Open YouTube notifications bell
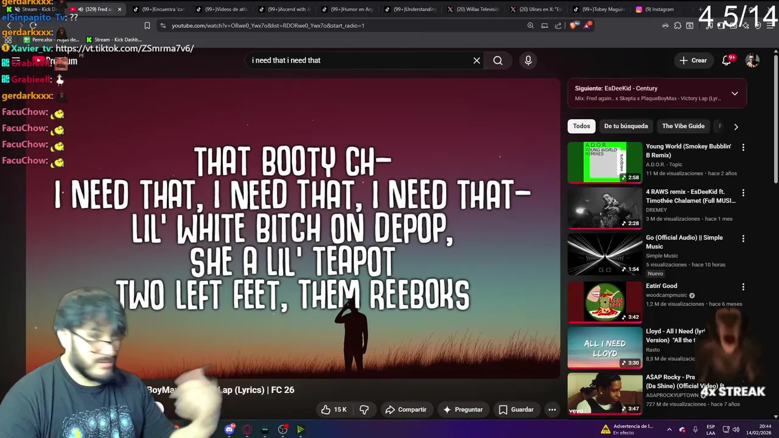 click(x=727, y=60)
